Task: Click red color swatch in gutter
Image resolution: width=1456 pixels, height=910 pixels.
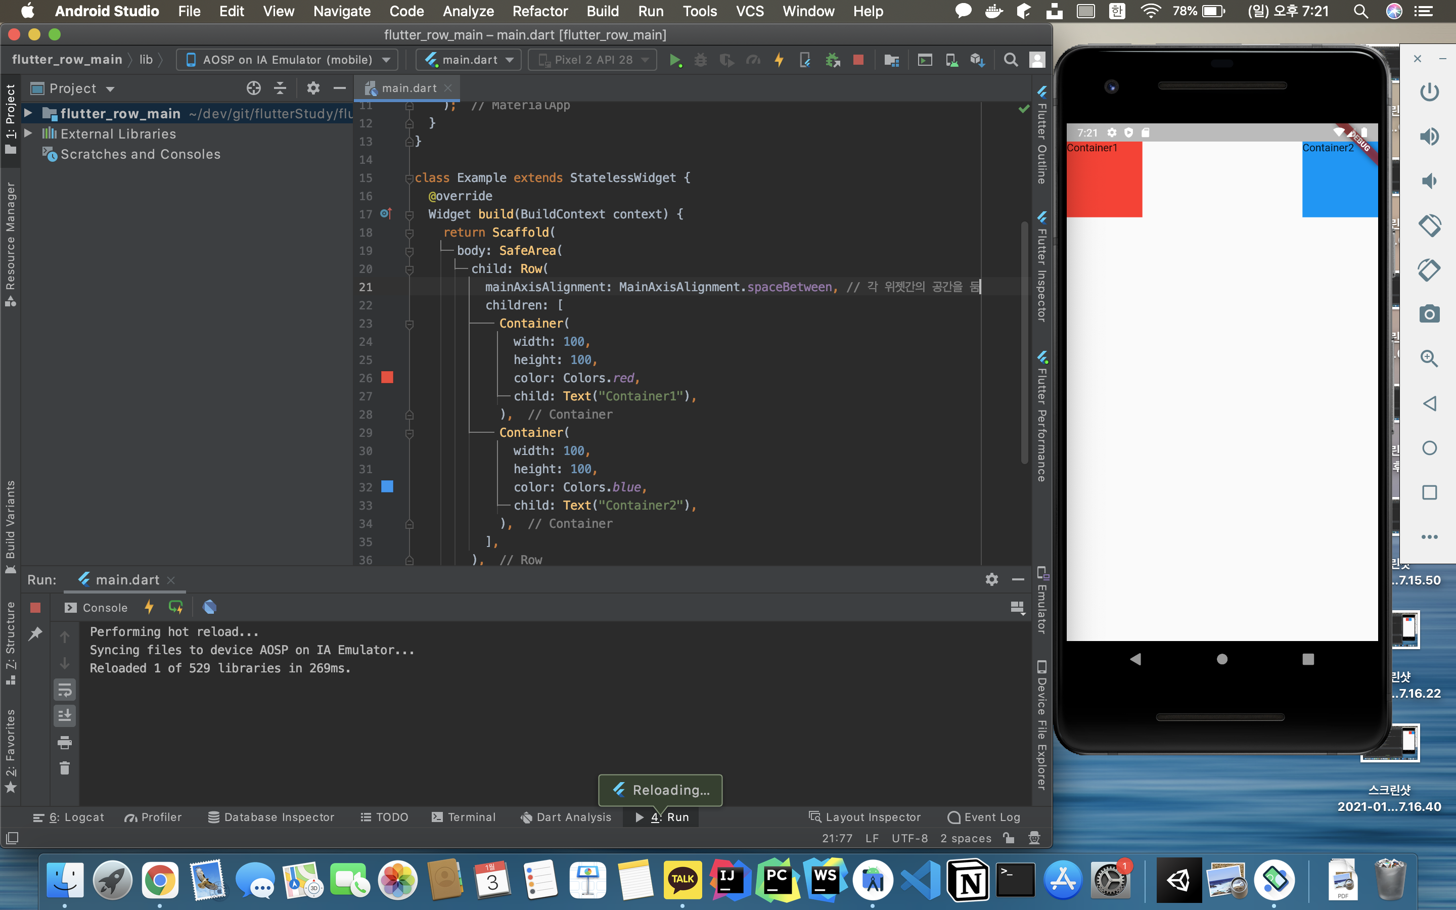Action: click(x=387, y=378)
